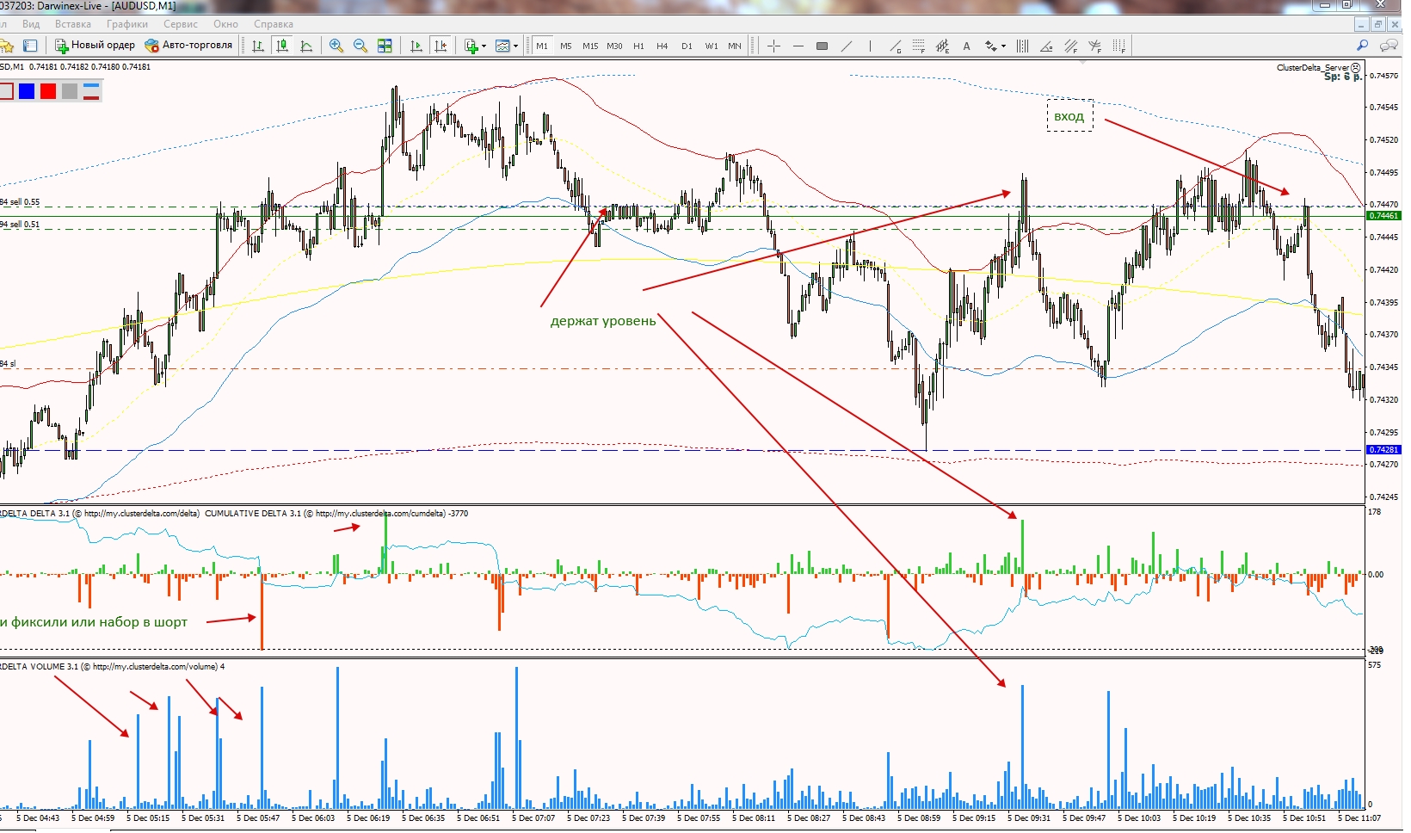The width and height of the screenshot is (1411, 833).
Task: Select the vertical line tool
Action: tap(871, 46)
